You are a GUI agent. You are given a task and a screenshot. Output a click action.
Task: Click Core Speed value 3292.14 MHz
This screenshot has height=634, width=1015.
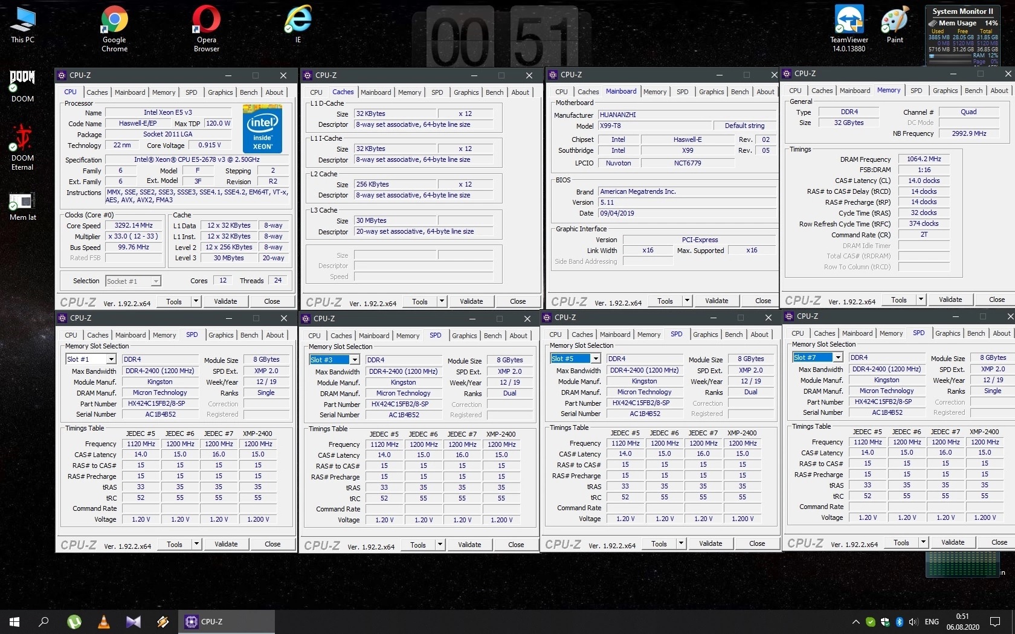click(x=134, y=226)
